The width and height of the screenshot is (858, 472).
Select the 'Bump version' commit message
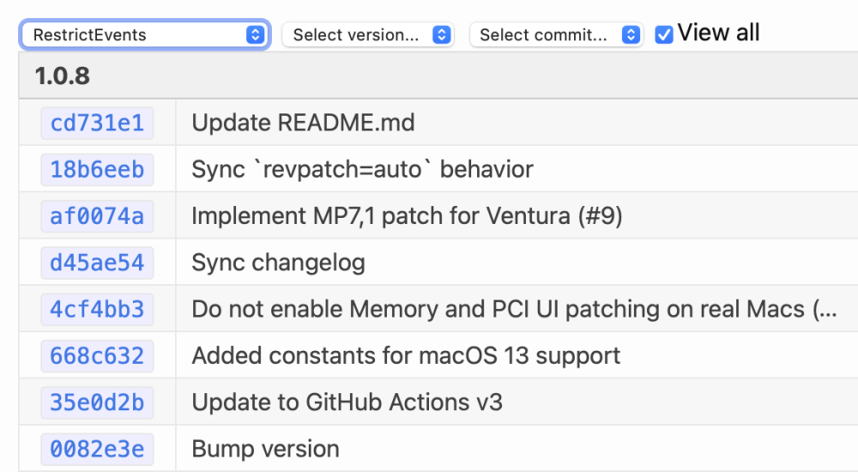(265, 449)
